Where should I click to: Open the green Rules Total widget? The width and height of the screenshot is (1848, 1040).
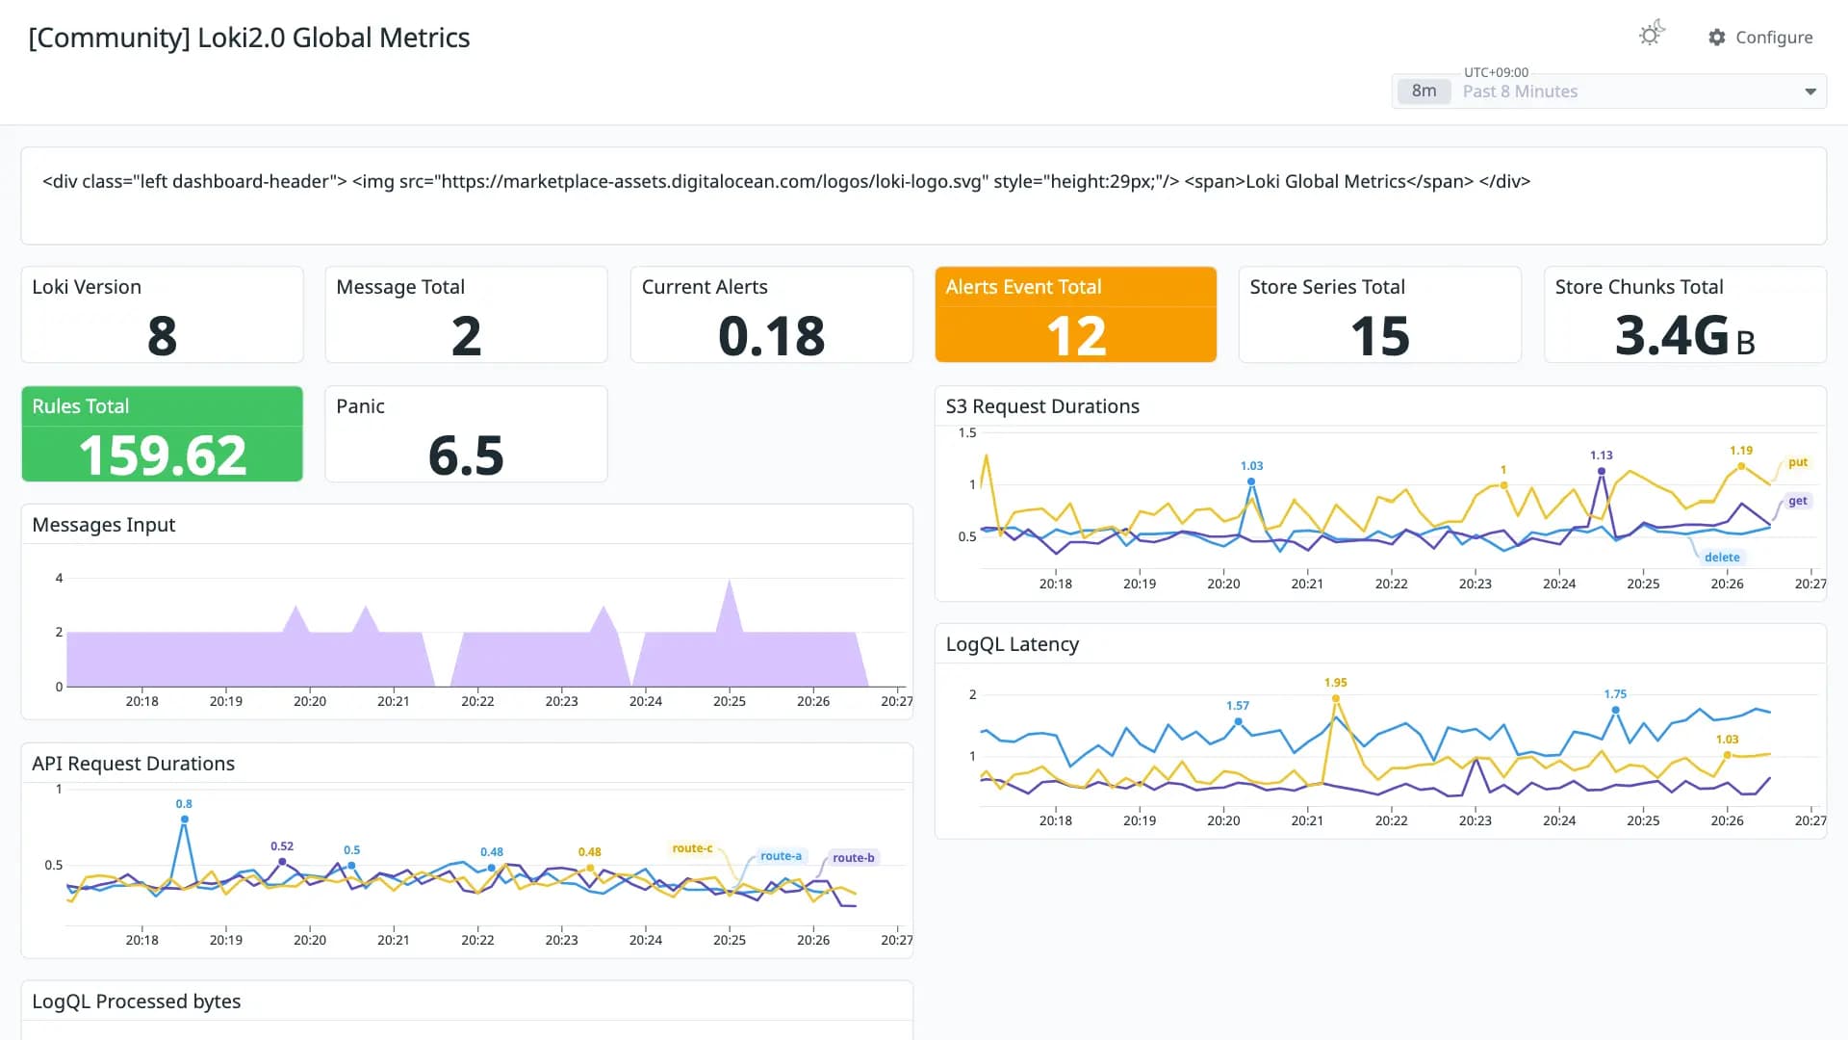162,433
